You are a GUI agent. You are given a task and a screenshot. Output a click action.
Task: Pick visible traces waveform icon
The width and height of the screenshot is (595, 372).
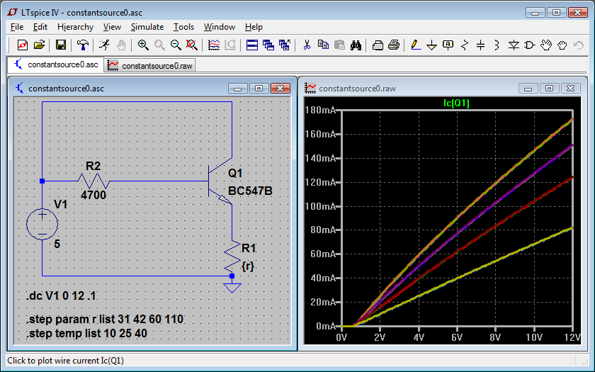click(214, 45)
